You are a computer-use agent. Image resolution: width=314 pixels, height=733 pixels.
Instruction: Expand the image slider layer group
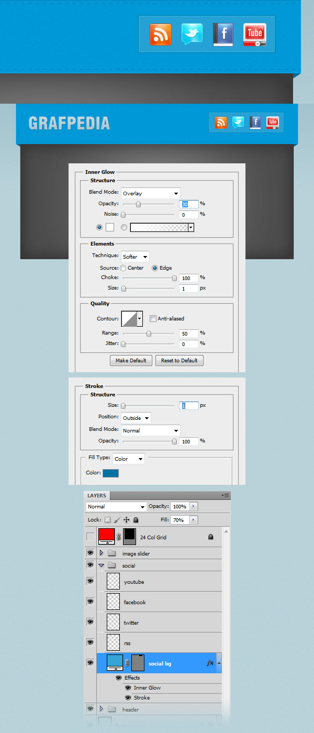coord(102,553)
